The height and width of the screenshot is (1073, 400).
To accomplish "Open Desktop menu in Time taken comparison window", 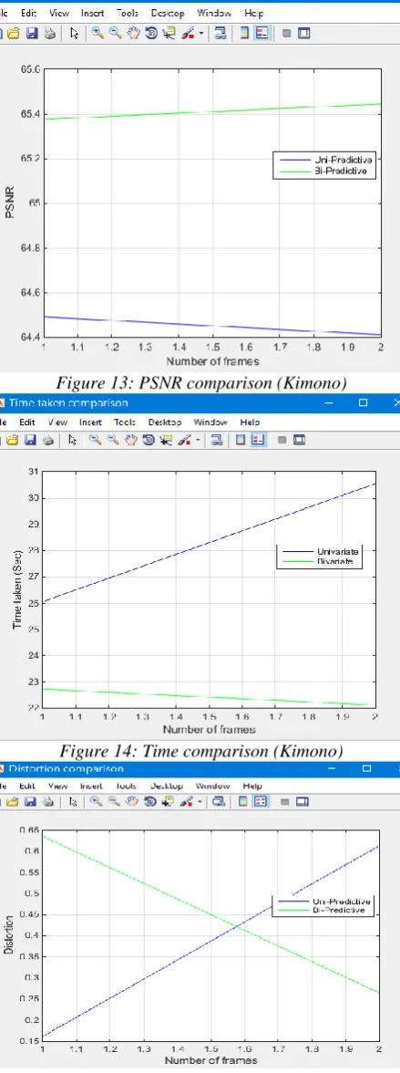I will click(165, 422).
